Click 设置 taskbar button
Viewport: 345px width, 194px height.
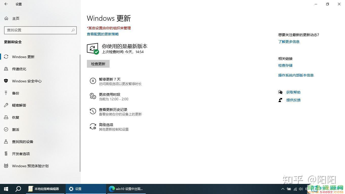click(86, 189)
